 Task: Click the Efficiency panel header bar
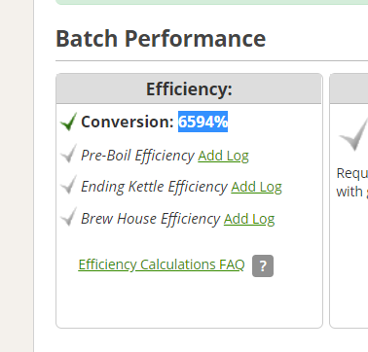coord(189,88)
